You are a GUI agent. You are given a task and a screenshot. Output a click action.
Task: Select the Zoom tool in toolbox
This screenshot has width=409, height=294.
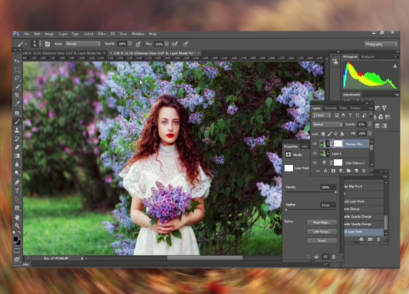(x=17, y=226)
